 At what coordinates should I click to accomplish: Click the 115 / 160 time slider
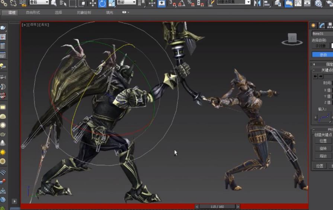click(217, 207)
